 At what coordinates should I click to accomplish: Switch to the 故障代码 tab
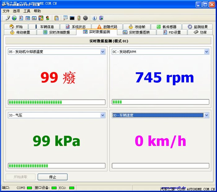click(x=107, y=27)
